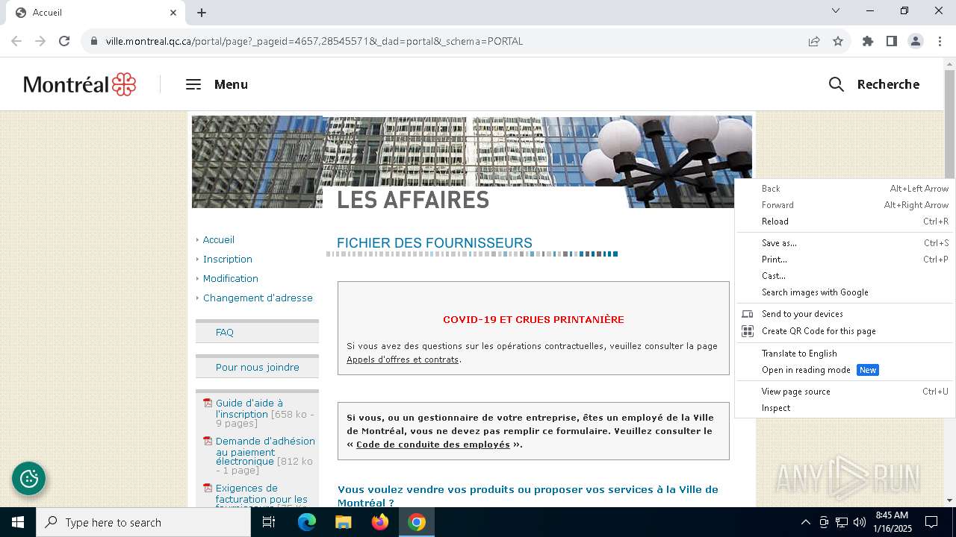Click the address bar URL field
Screen dimensions: 956x537
click(448, 41)
